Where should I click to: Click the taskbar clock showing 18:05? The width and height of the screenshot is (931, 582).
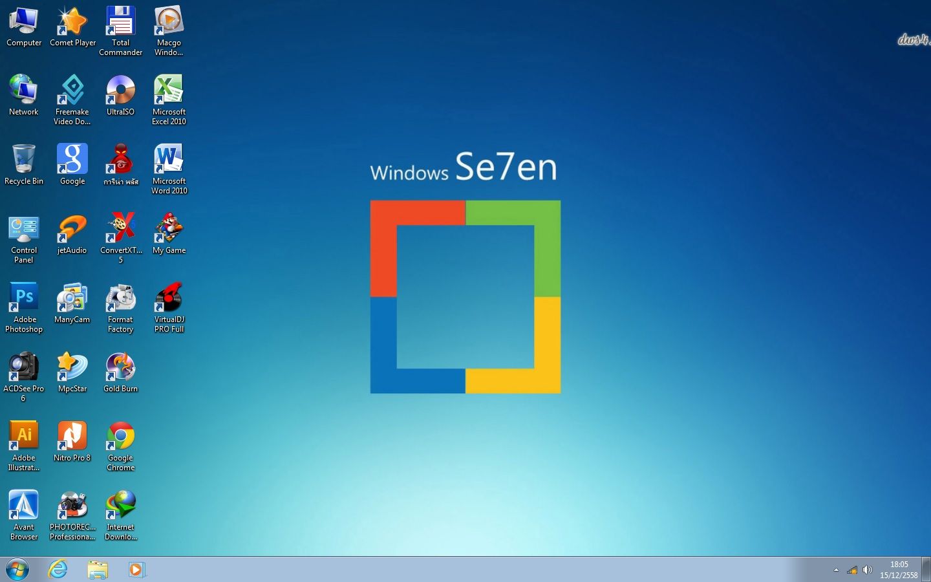pyautogui.click(x=899, y=570)
